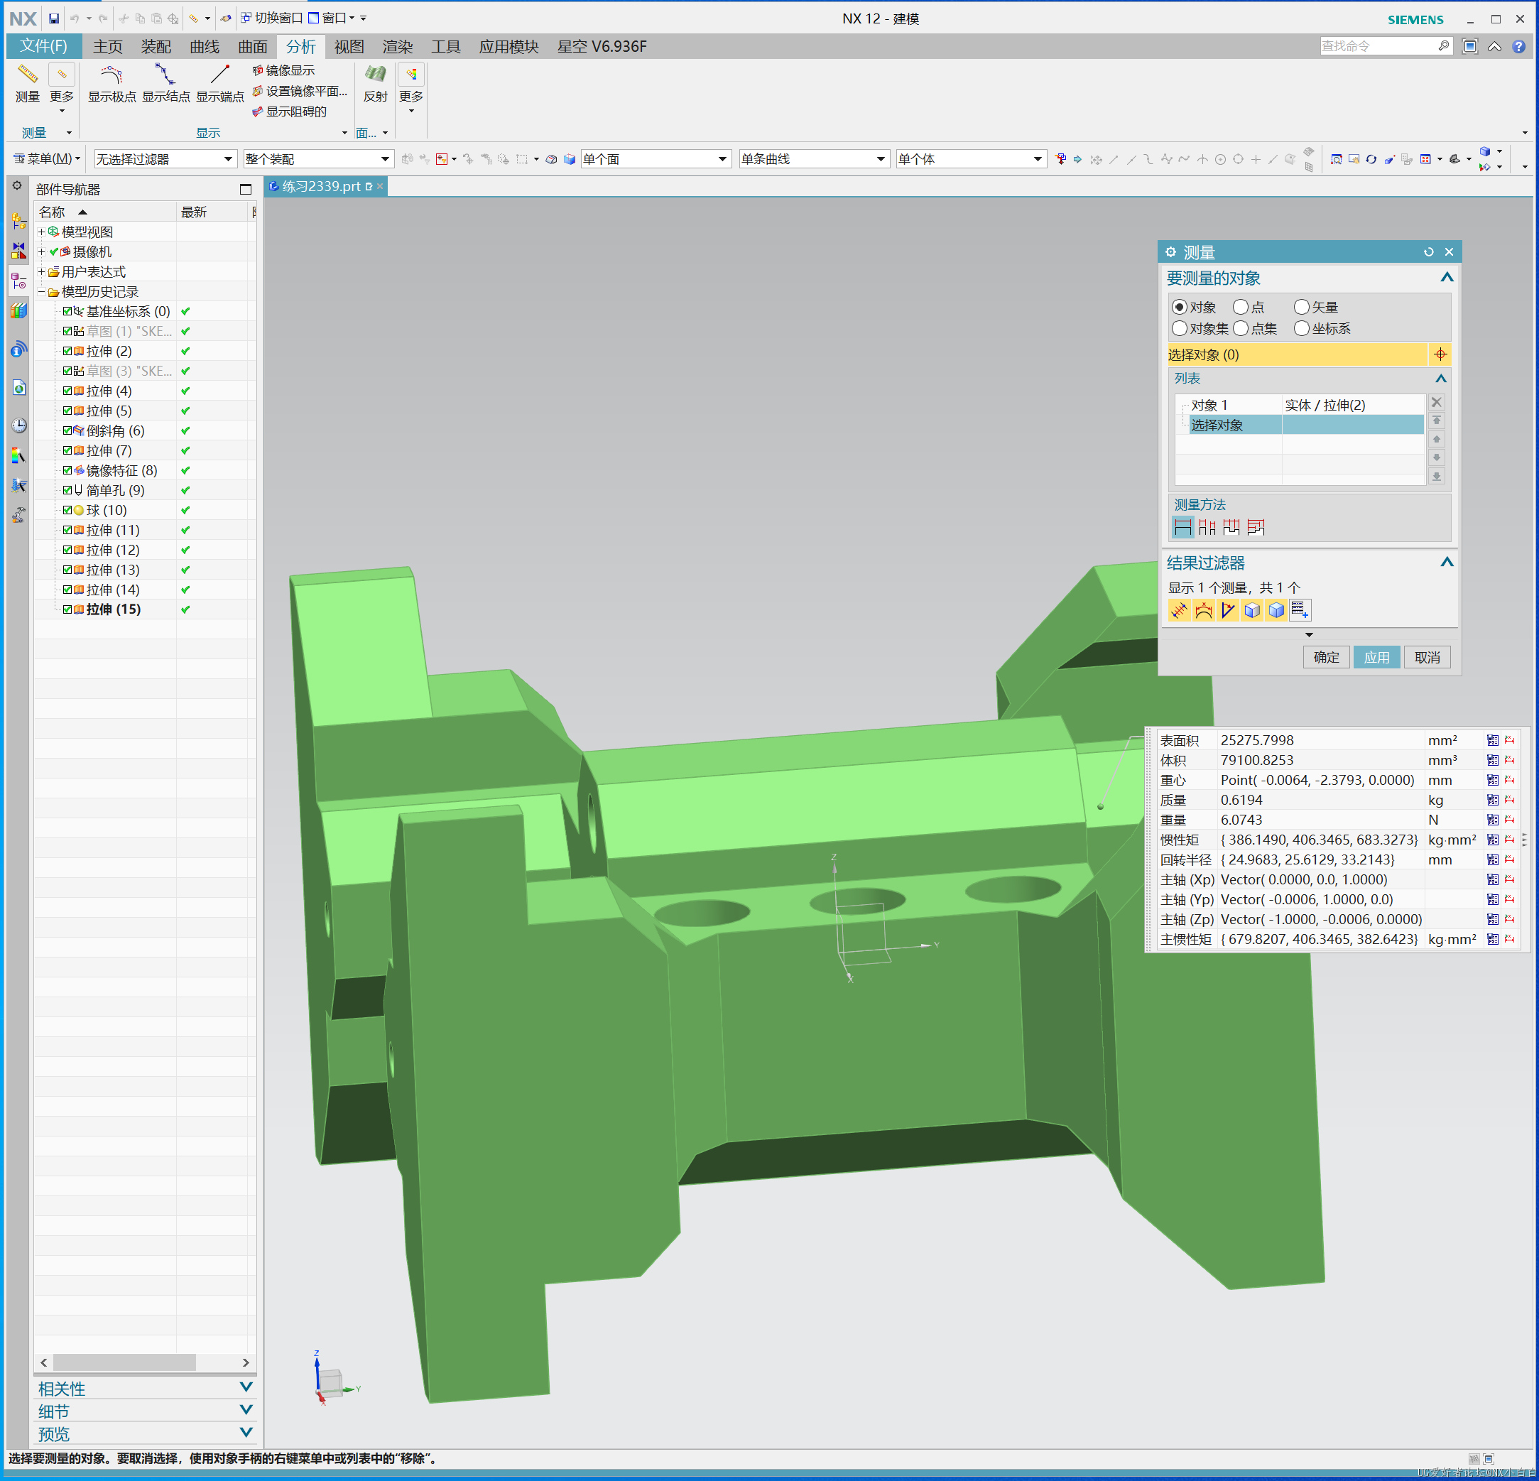Open the history clock sidebar icon
The height and width of the screenshot is (1481, 1539).
point(19,425)
